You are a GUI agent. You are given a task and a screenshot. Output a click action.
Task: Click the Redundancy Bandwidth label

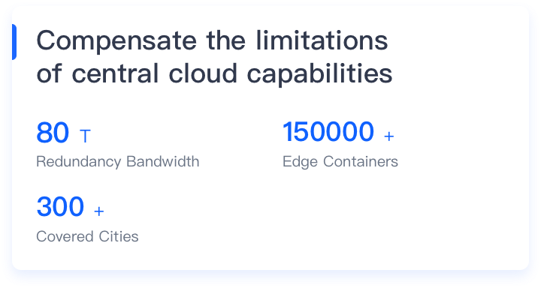(118, 161)
